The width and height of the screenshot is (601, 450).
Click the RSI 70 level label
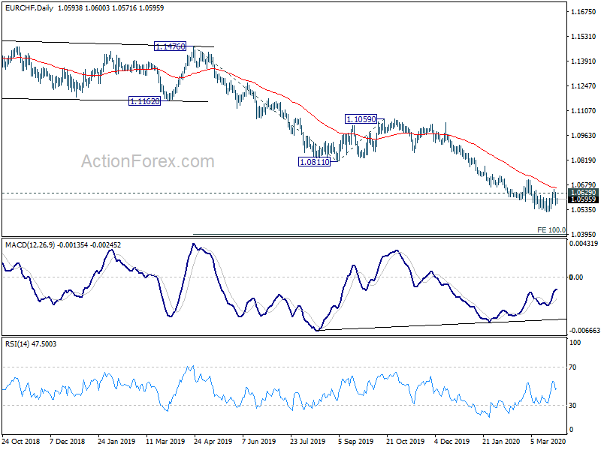(572, 367)
